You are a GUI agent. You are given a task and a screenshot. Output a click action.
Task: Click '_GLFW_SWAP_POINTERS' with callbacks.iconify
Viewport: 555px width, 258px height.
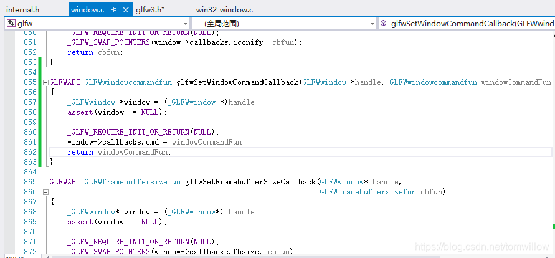click(x=108, y=42)
